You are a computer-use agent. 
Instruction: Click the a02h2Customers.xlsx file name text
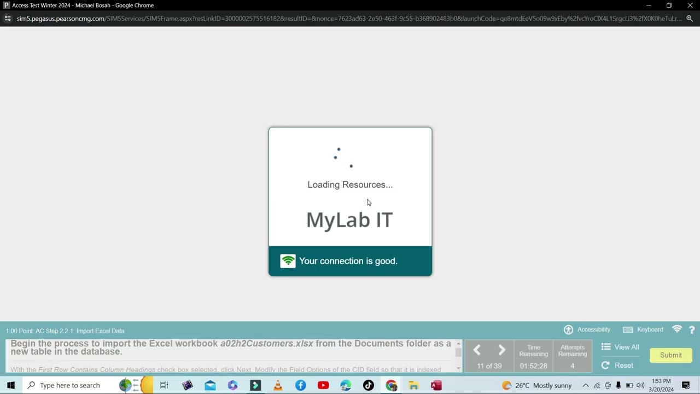(267, 344)
